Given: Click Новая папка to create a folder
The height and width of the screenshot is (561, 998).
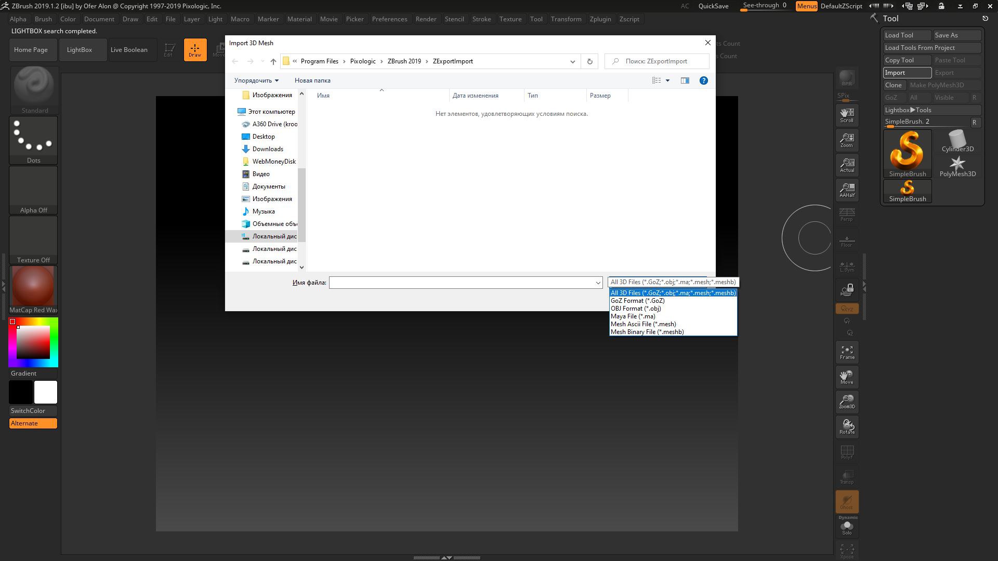Looking at the screenshot, I should click(x=312, y=81).
